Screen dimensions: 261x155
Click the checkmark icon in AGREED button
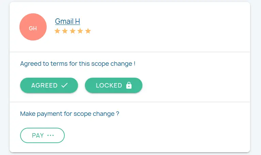(64, 86)
